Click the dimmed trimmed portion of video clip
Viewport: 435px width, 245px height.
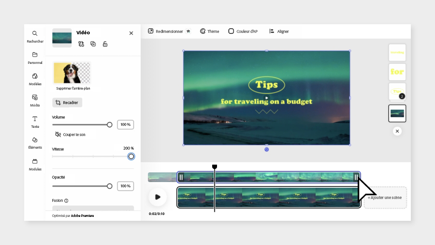(162, 177)
